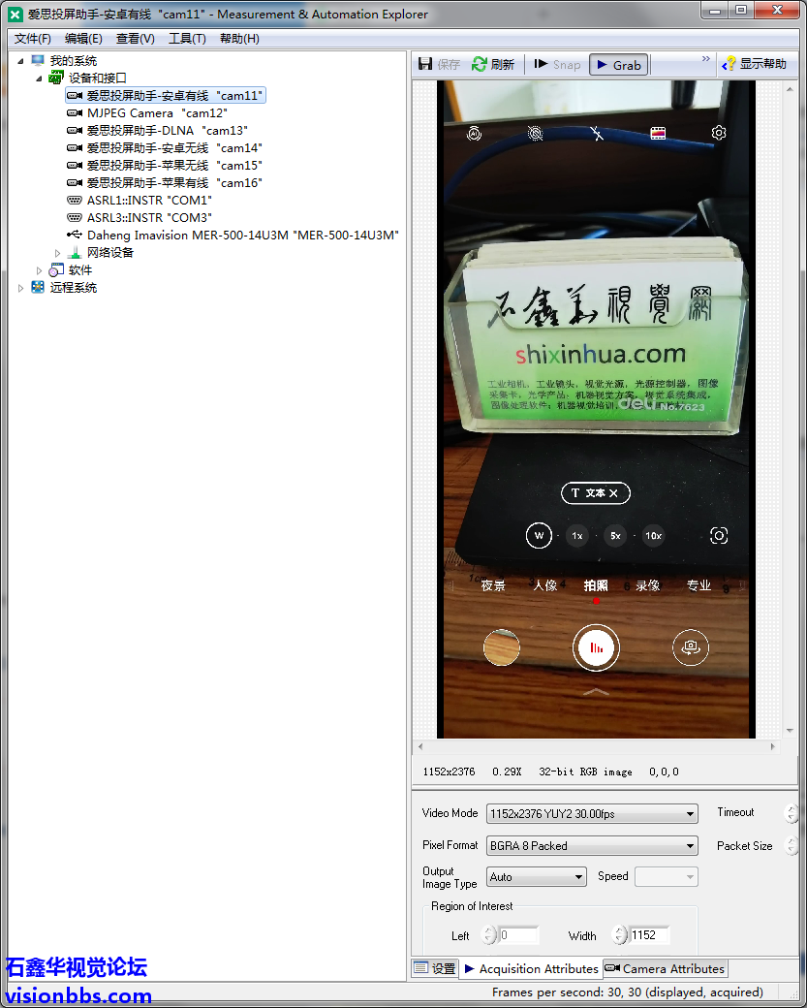Select the 5x zoom option

[x=615, y=536]
